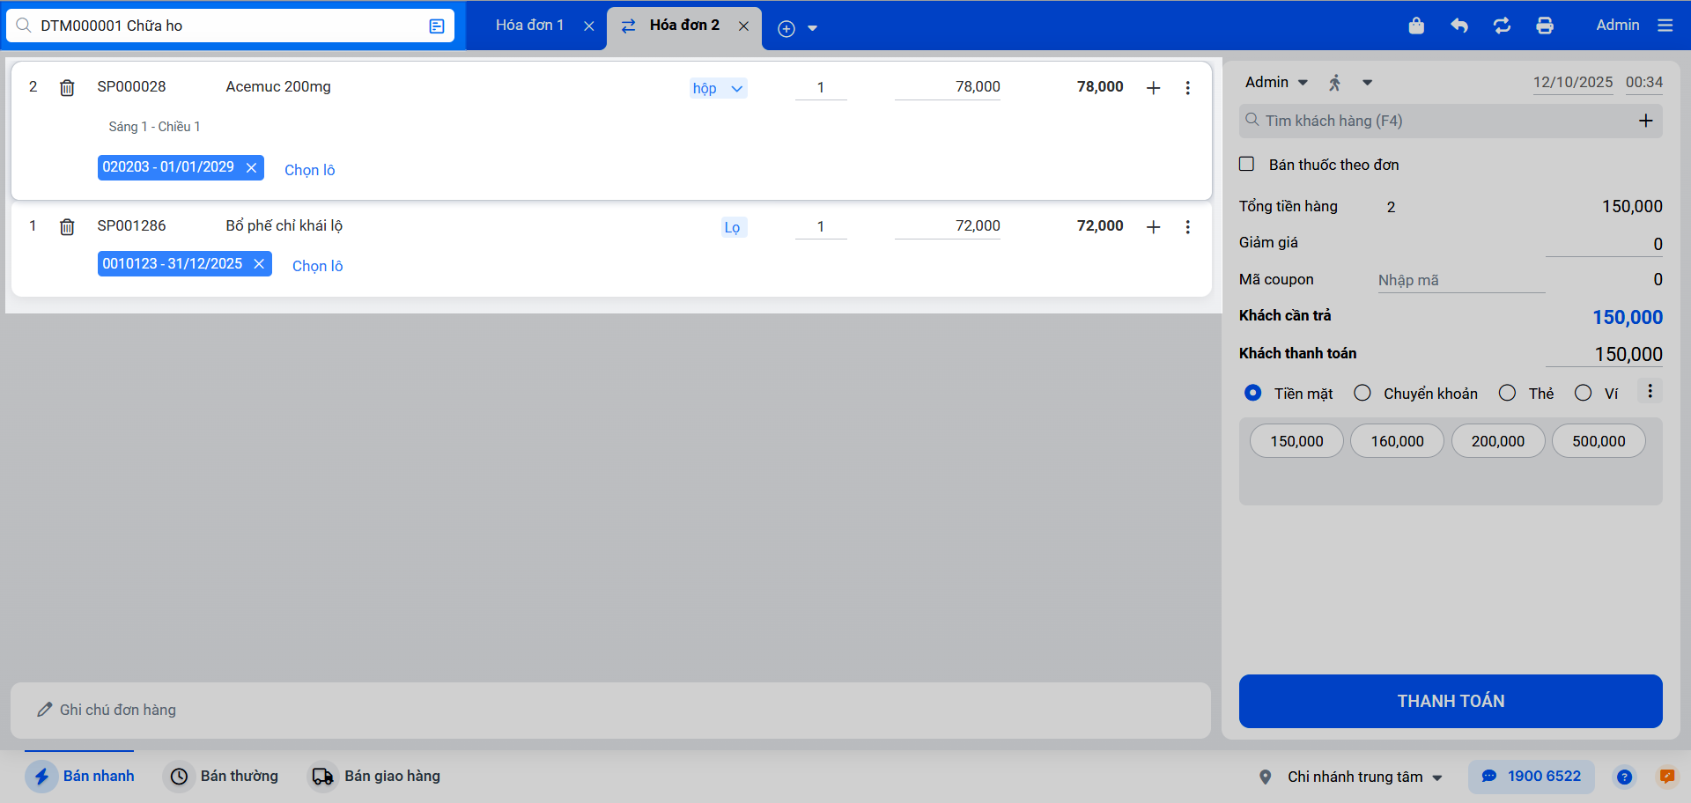Open the hamburger menu next to Admin
Image resolution: width=1691 pixels, height=803 pixels.
coord(1665,26)
